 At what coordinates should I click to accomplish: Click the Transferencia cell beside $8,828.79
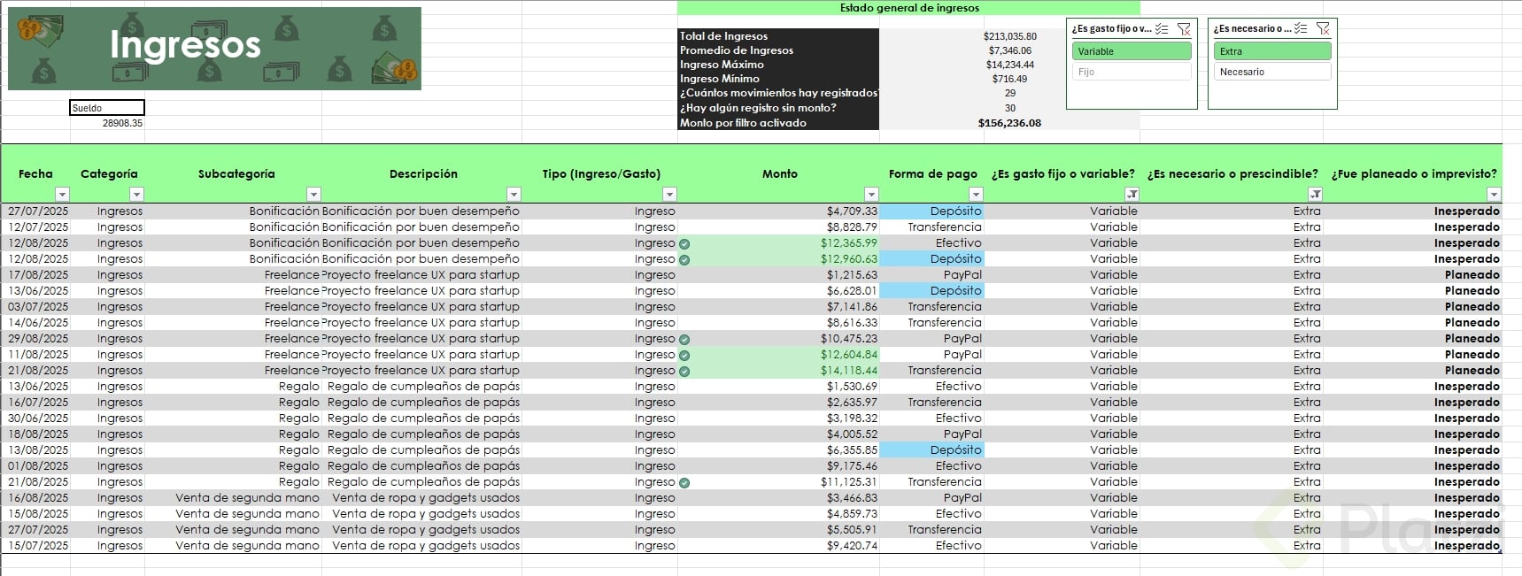click(x=932, y=227)
